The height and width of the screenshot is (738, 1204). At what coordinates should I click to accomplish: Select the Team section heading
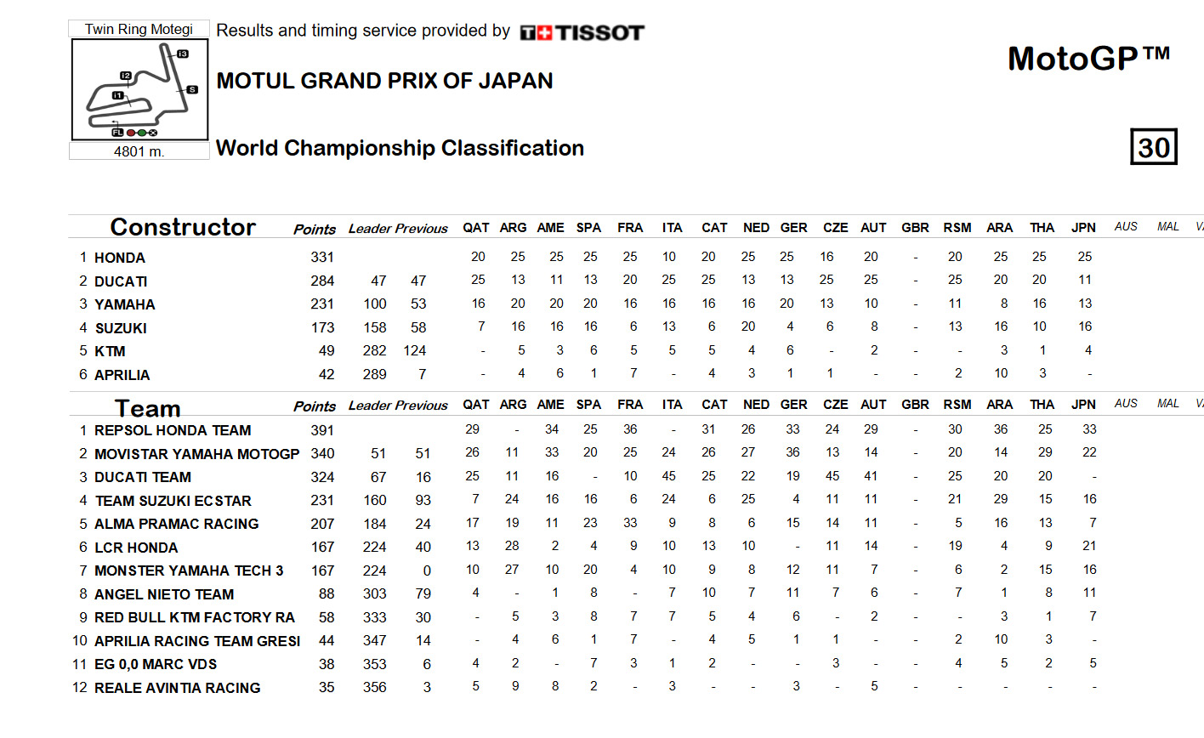click(148, 408)
